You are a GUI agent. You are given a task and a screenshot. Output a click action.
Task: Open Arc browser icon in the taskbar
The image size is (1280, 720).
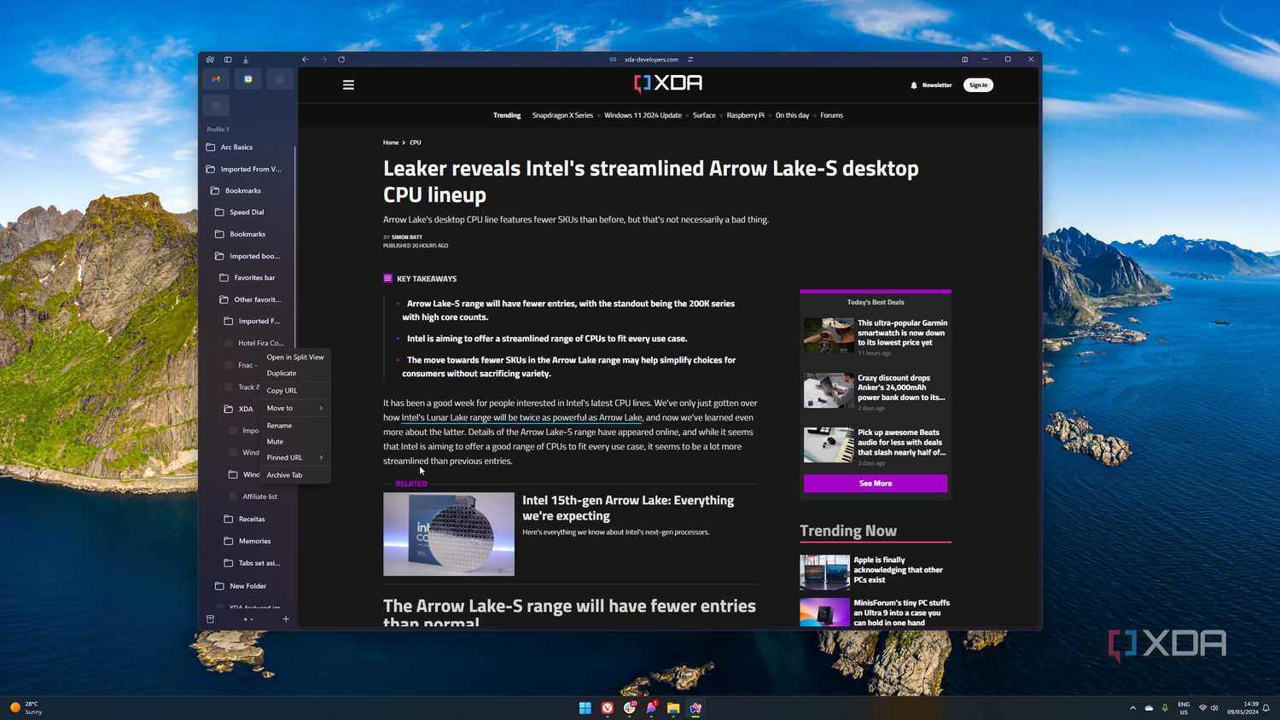(695, 708)
